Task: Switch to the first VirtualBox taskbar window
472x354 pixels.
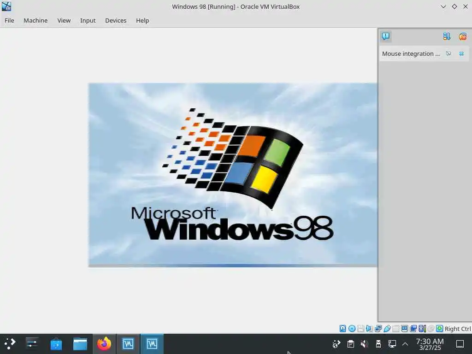Action: pos(128,344)
